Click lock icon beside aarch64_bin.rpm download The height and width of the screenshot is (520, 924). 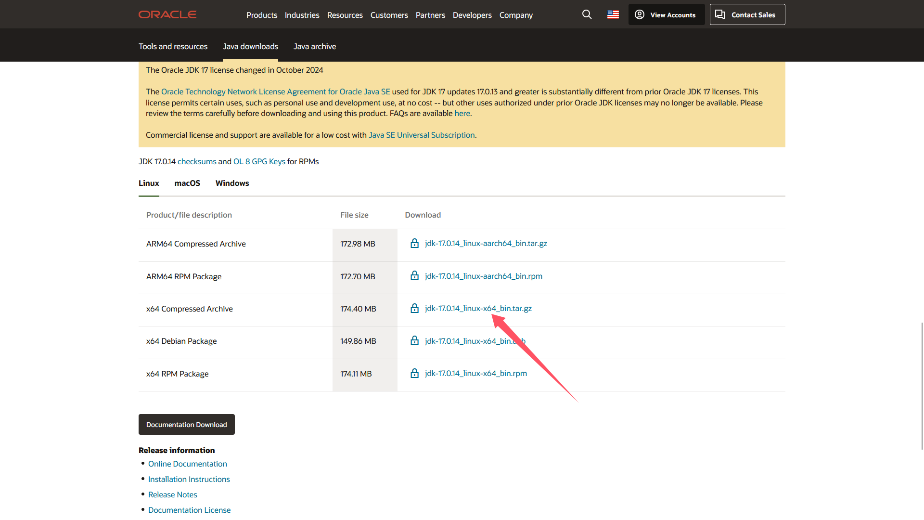coord(414,275)
